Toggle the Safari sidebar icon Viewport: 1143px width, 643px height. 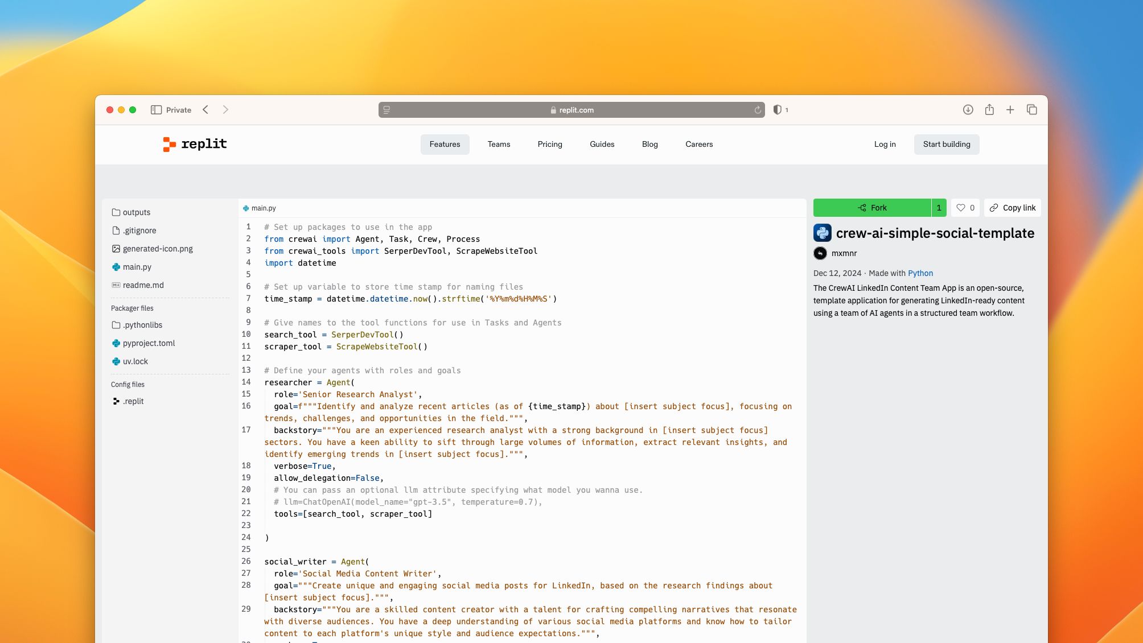pos(156,110)
